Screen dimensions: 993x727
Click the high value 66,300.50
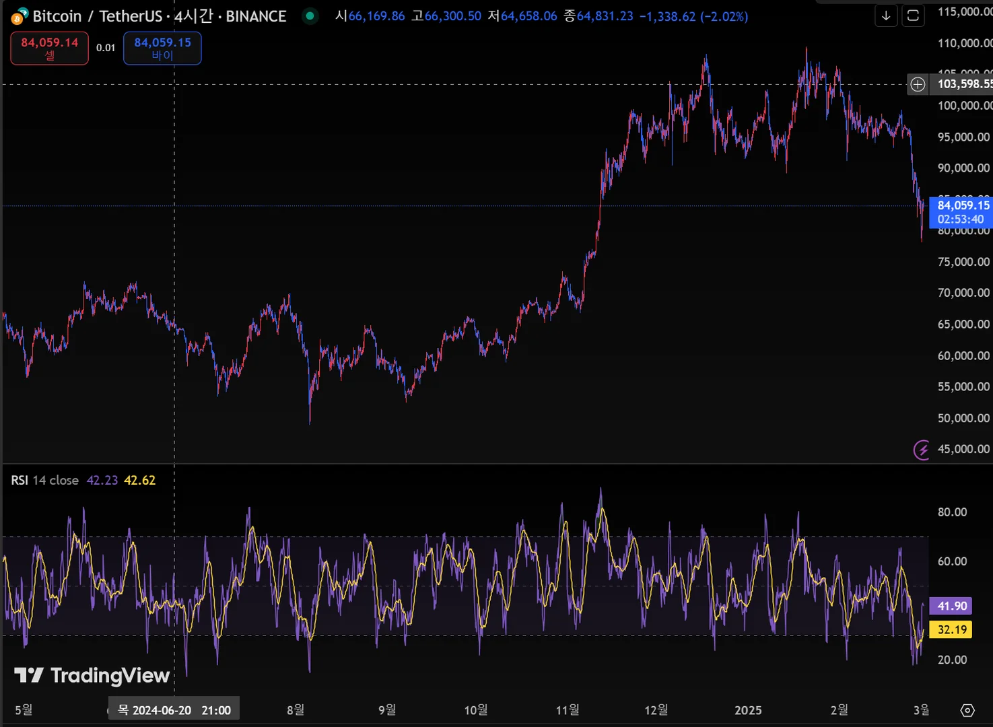[453, 16]
